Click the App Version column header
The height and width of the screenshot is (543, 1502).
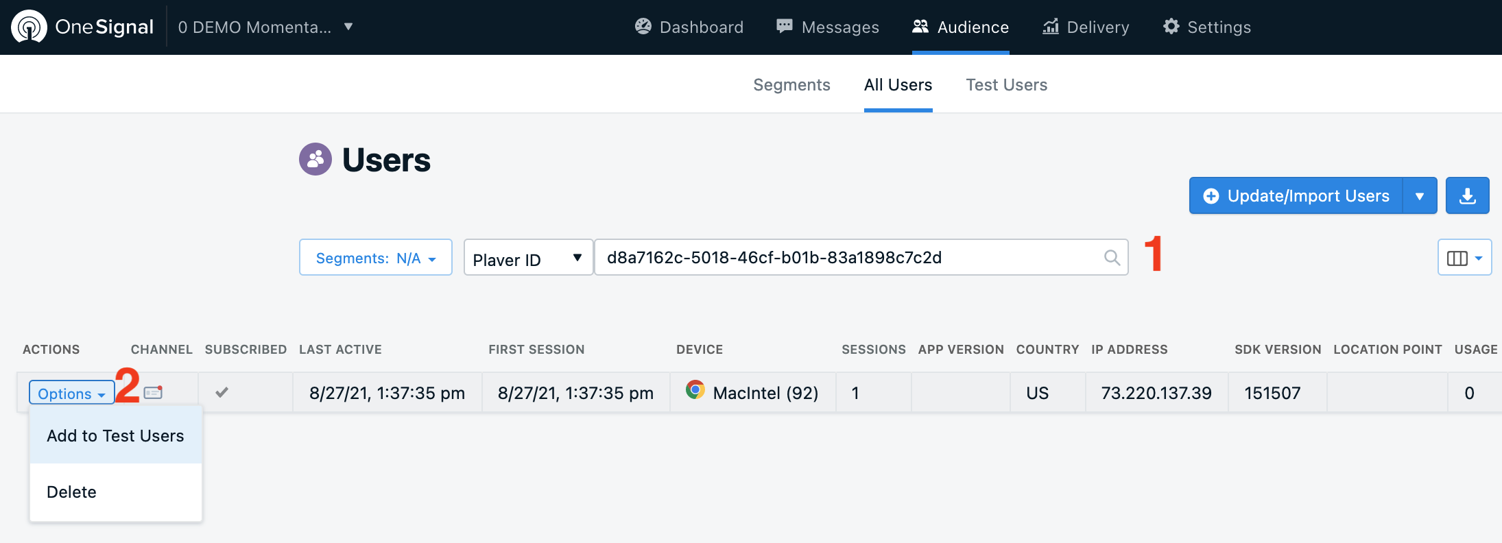(x=961, y=349)
